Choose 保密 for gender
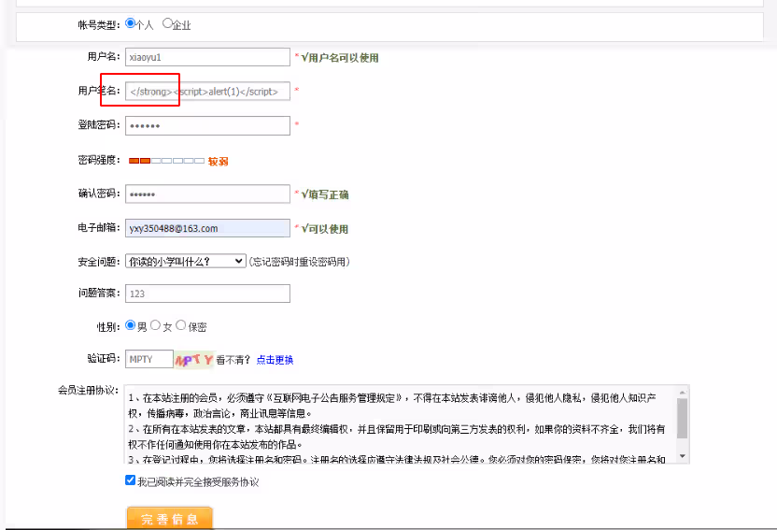Image resolution: width=777 pixels, height=530 pixels. (x=181, y=326)
